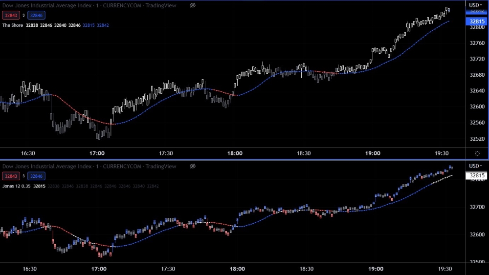This screenshot has height=275, width=489.
Task: Expand the USD currency dropdown on top chart
Action: coord(475,5)
